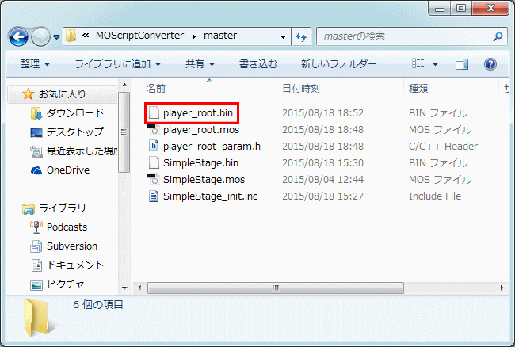Click the file list horizontal scrollbar thumb
The height and width of the screenshot is (347, 515).
pos(275,288)
